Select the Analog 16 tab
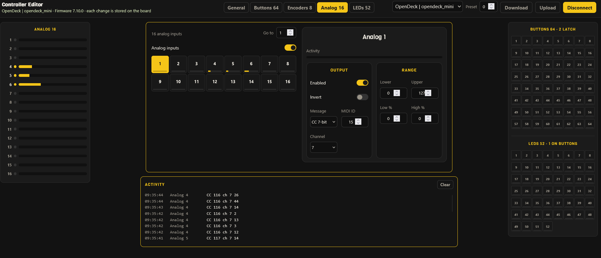Viewport: 601px width, 258px height. click(x=332, y=8)
